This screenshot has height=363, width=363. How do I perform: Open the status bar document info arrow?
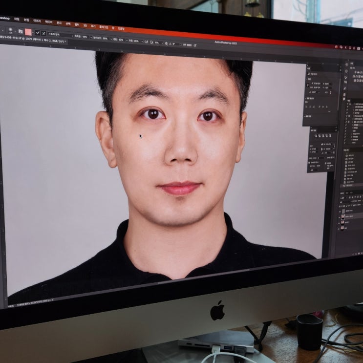pos(52,299)
